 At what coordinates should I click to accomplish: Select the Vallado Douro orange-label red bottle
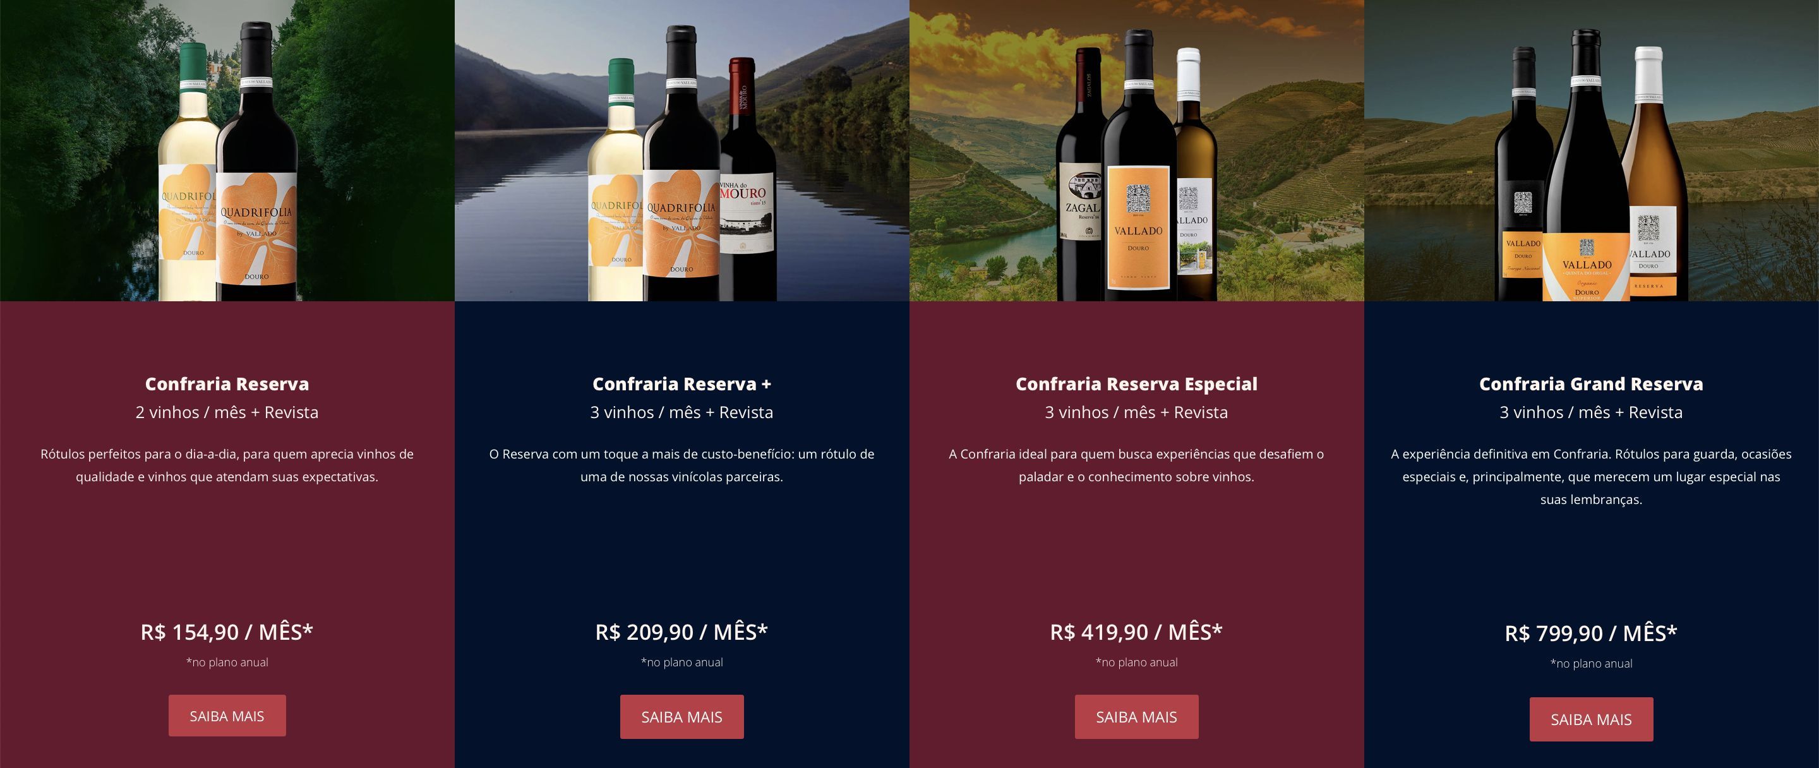coord(1138,166)
